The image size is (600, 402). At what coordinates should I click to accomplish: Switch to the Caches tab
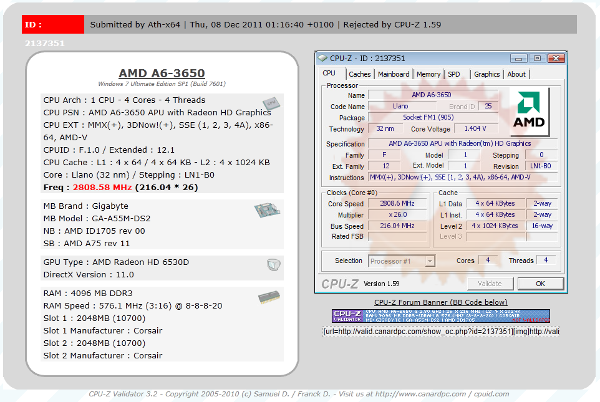coord(360,74)
